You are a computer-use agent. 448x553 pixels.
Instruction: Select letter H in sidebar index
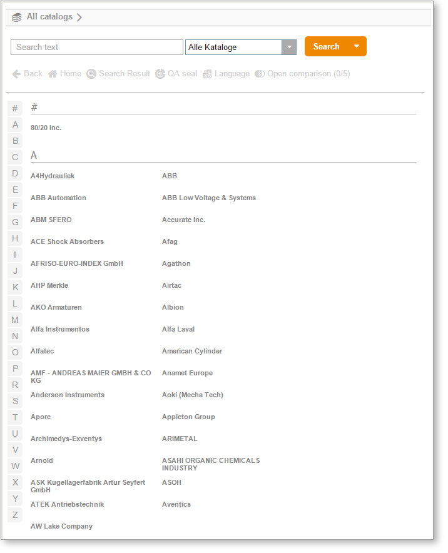tap(15, 238)
